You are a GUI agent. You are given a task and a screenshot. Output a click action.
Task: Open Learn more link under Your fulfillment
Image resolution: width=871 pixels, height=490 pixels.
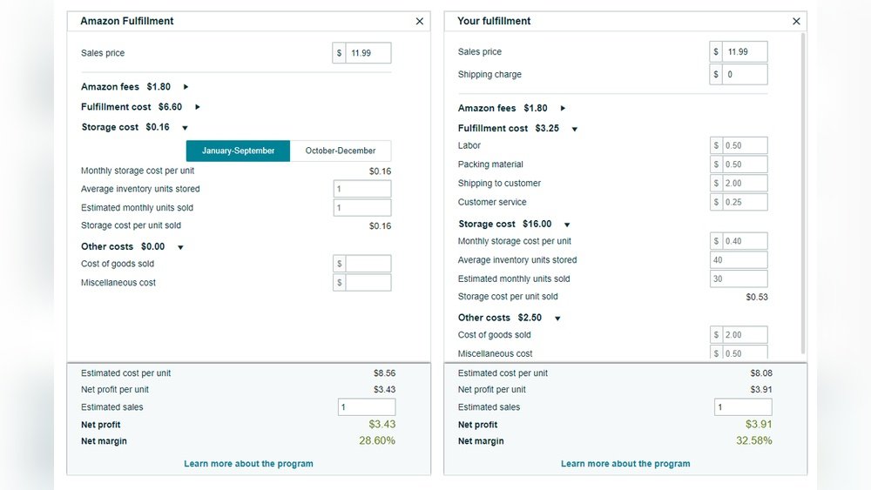click(x=625, y=463)
